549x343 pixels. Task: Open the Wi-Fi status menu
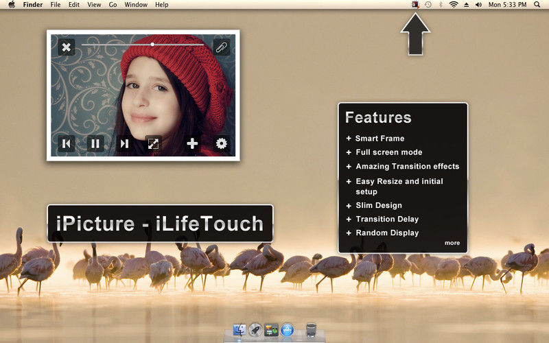pos(454,5)
